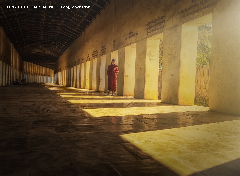Image resolution: width=240 pixels, height=176 pixels.
Task: Select the 'Long corridor' title text
Action: pyautogui.click(x=75, y=7)
